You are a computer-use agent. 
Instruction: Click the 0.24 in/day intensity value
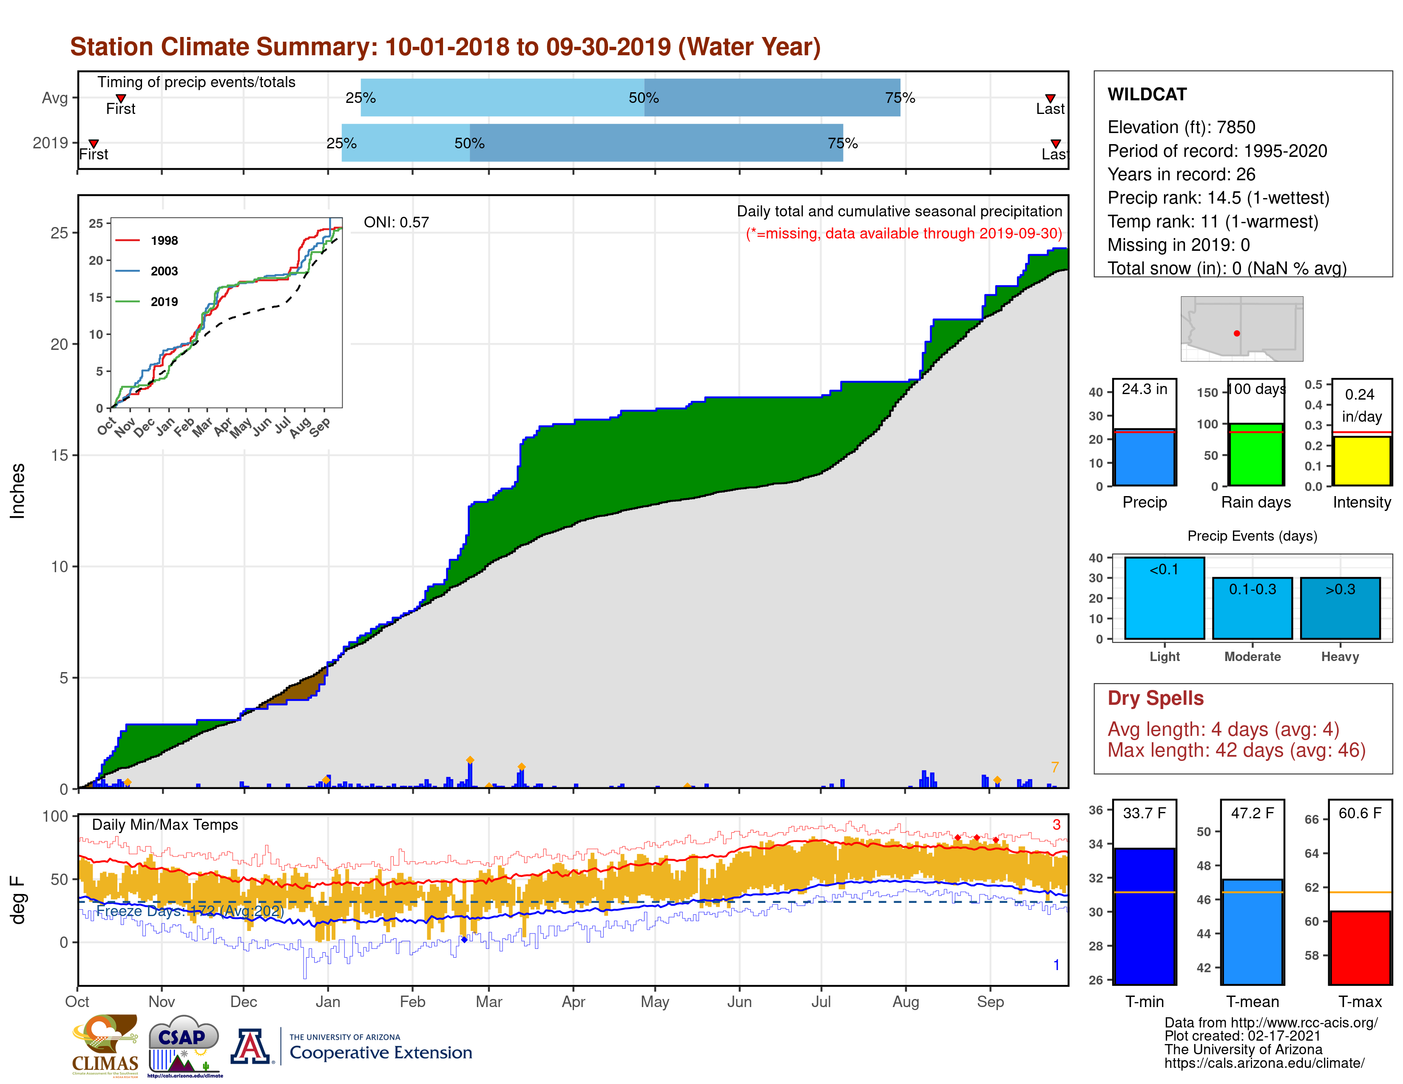pos(1361,405)
